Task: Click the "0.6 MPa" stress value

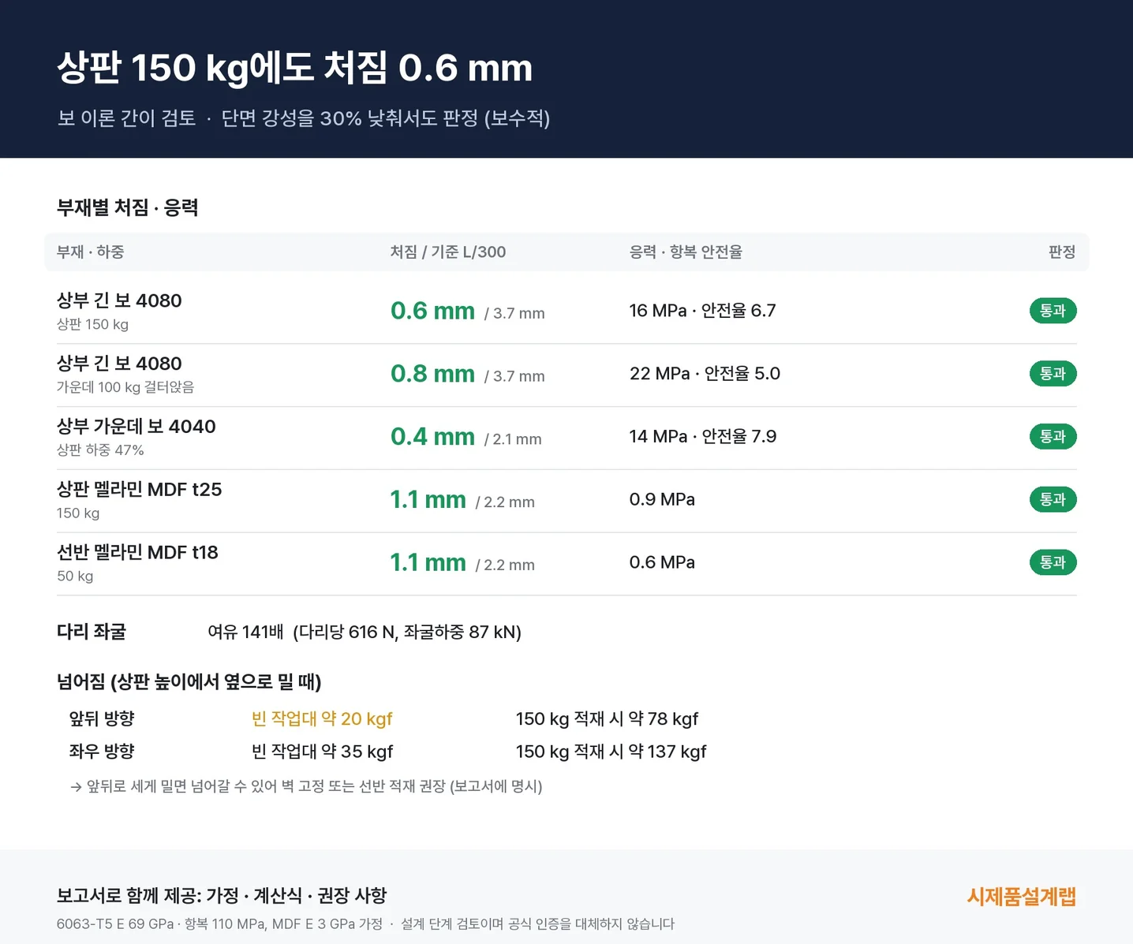Action: point(662,563)
